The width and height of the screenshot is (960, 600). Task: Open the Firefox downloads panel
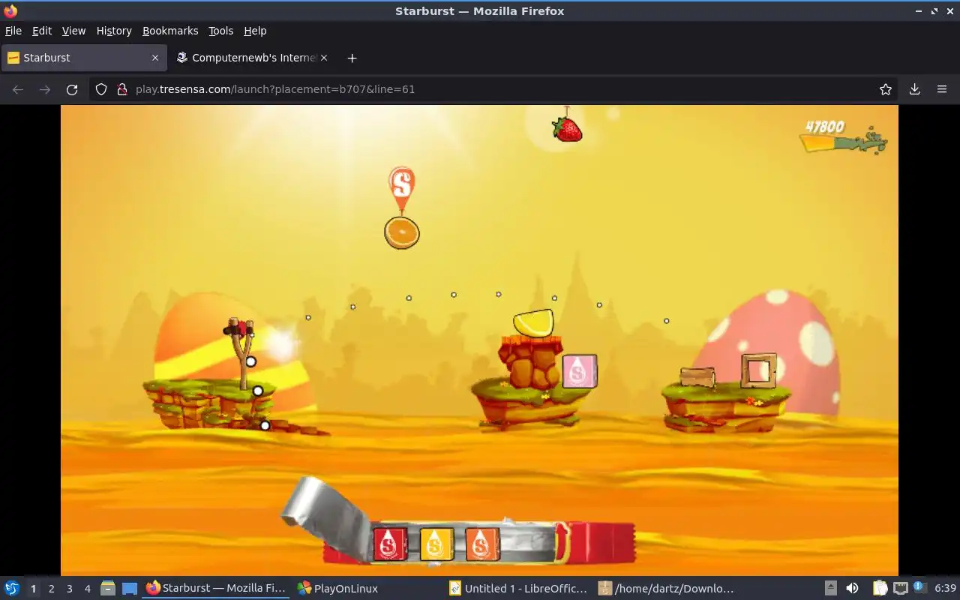tap(914, 89)
